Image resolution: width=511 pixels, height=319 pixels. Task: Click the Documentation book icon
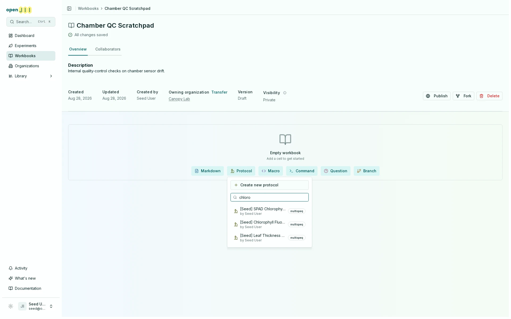(x=11, y=288)
